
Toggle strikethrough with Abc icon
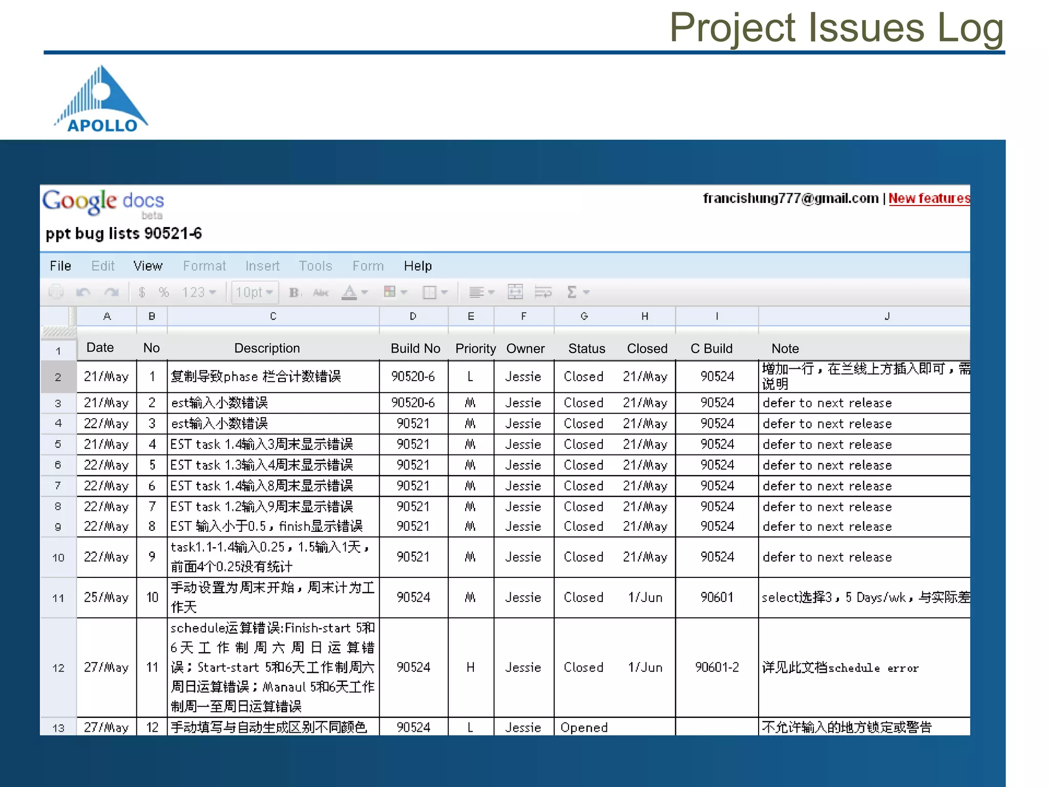[321, 293]
